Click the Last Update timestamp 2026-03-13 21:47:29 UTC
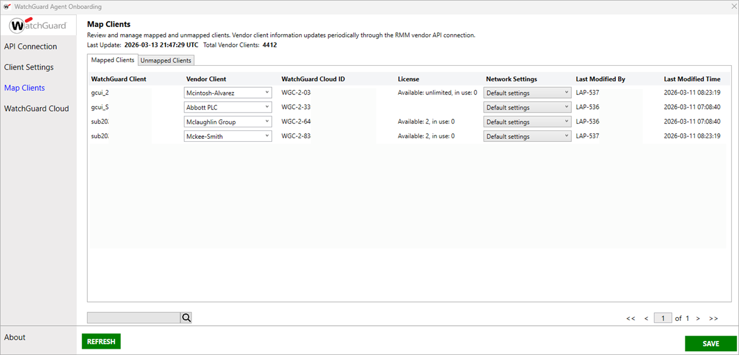 point(161,45)
